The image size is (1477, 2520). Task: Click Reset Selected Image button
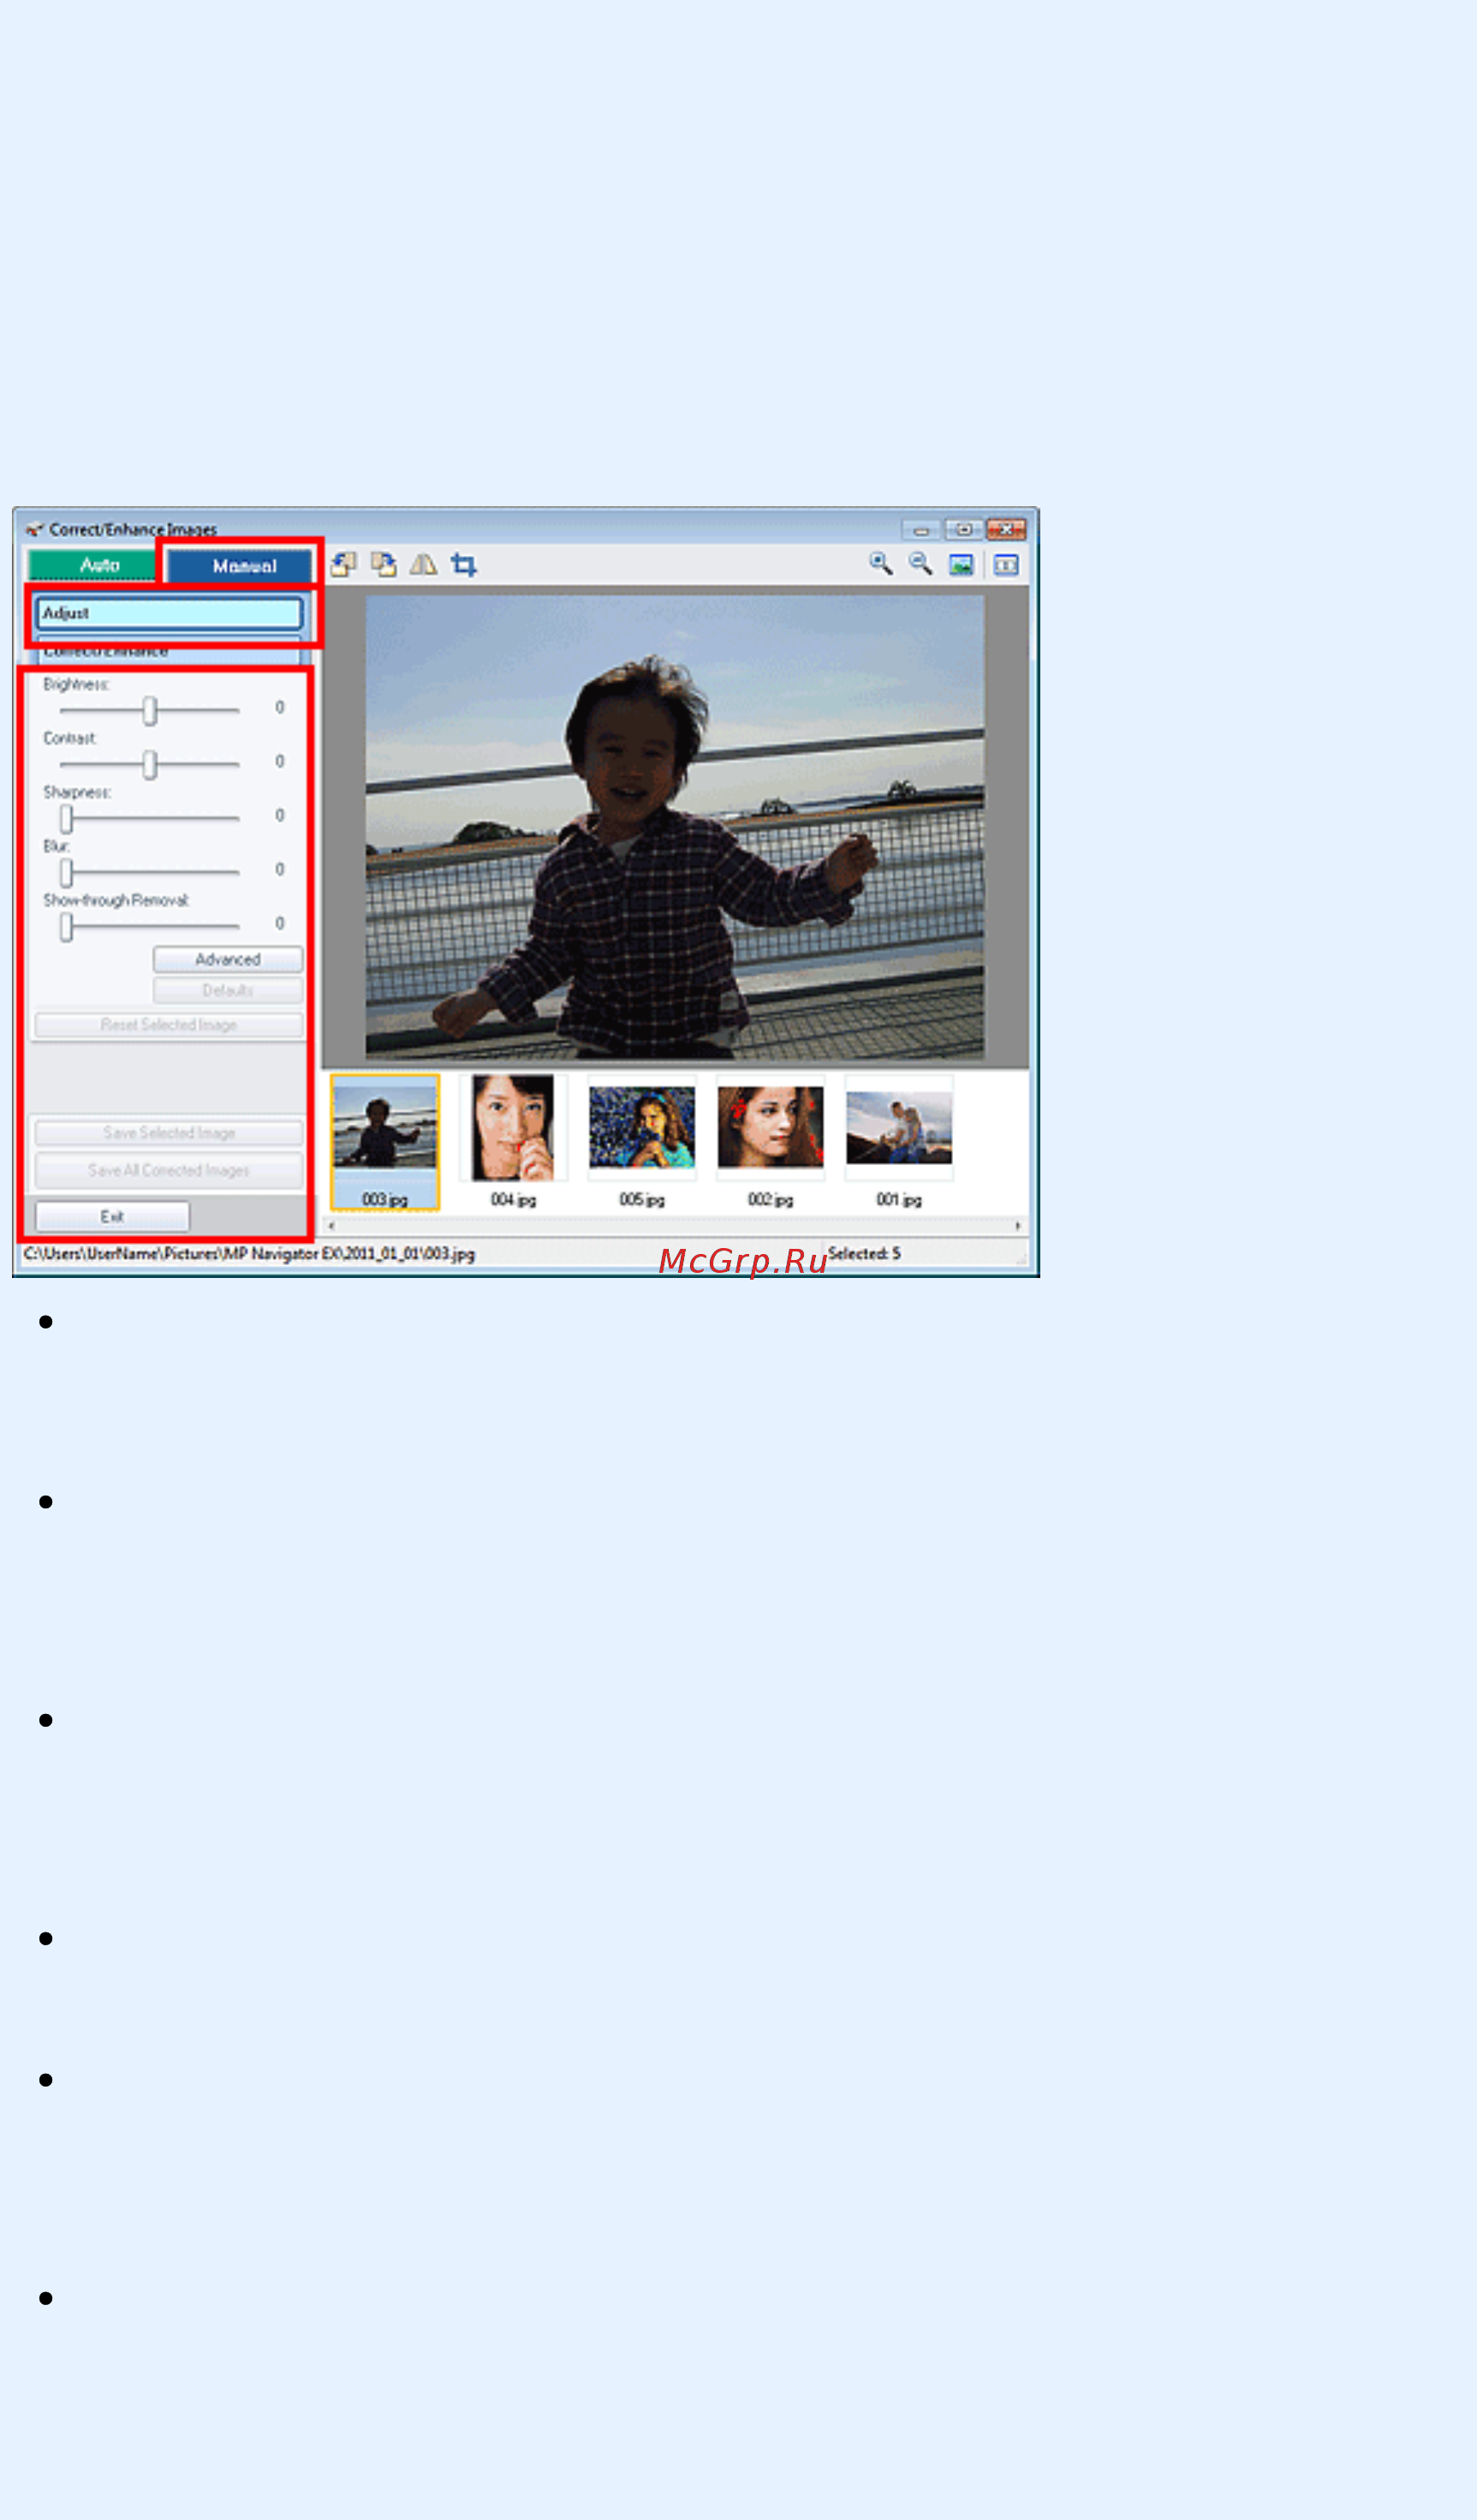169,1025
